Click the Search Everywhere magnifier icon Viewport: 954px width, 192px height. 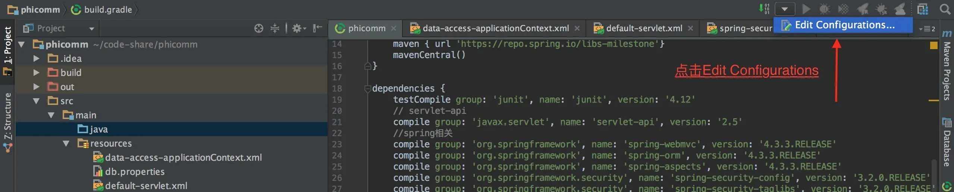[x=945, y=9]
